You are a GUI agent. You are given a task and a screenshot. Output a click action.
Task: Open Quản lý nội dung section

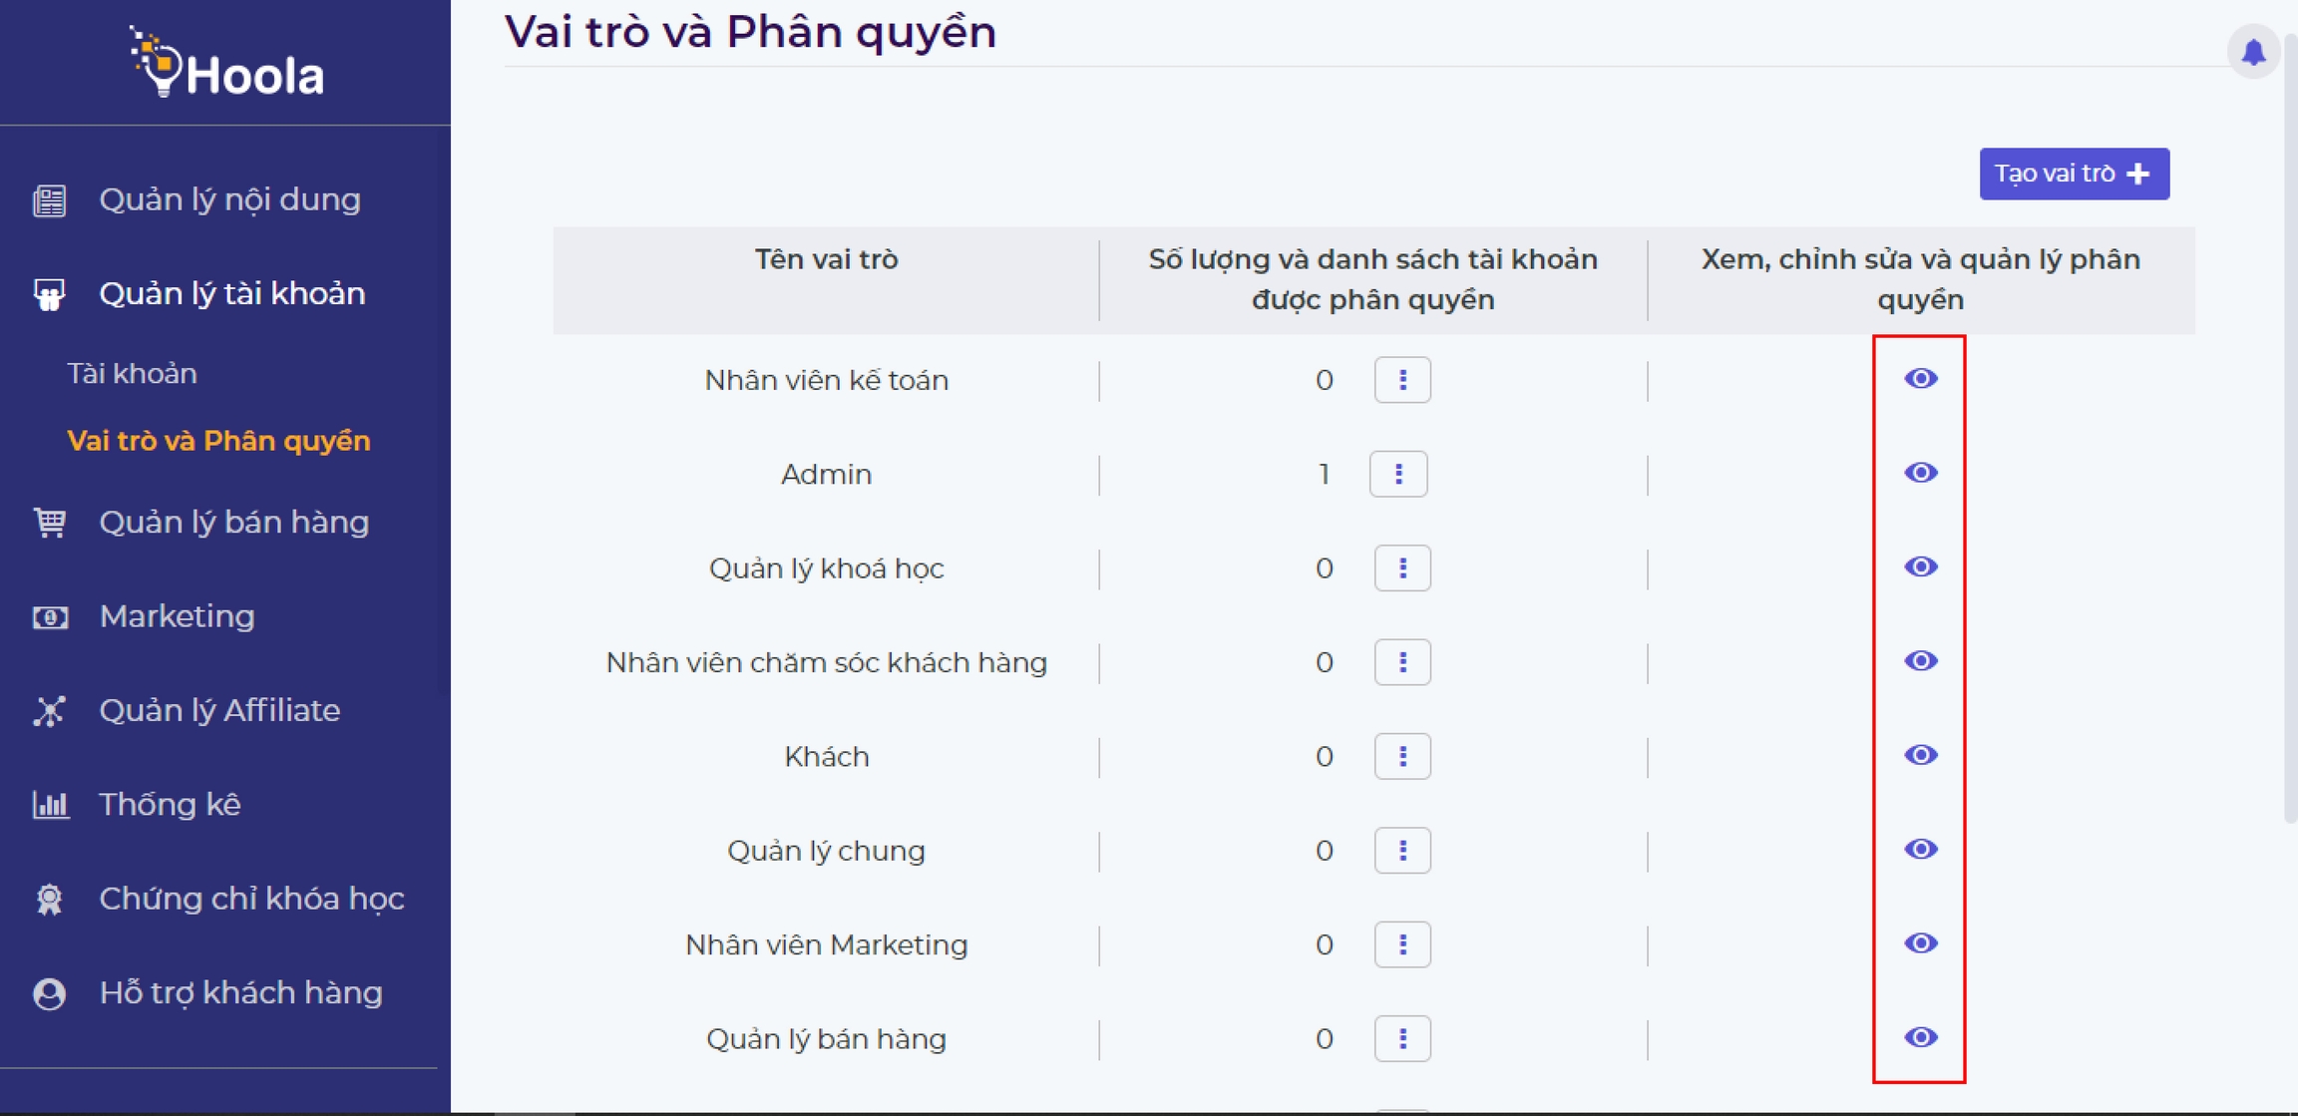pos(229,199)
